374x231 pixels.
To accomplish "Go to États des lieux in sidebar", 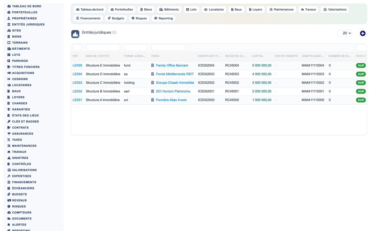I will click(x=25, y=115).
